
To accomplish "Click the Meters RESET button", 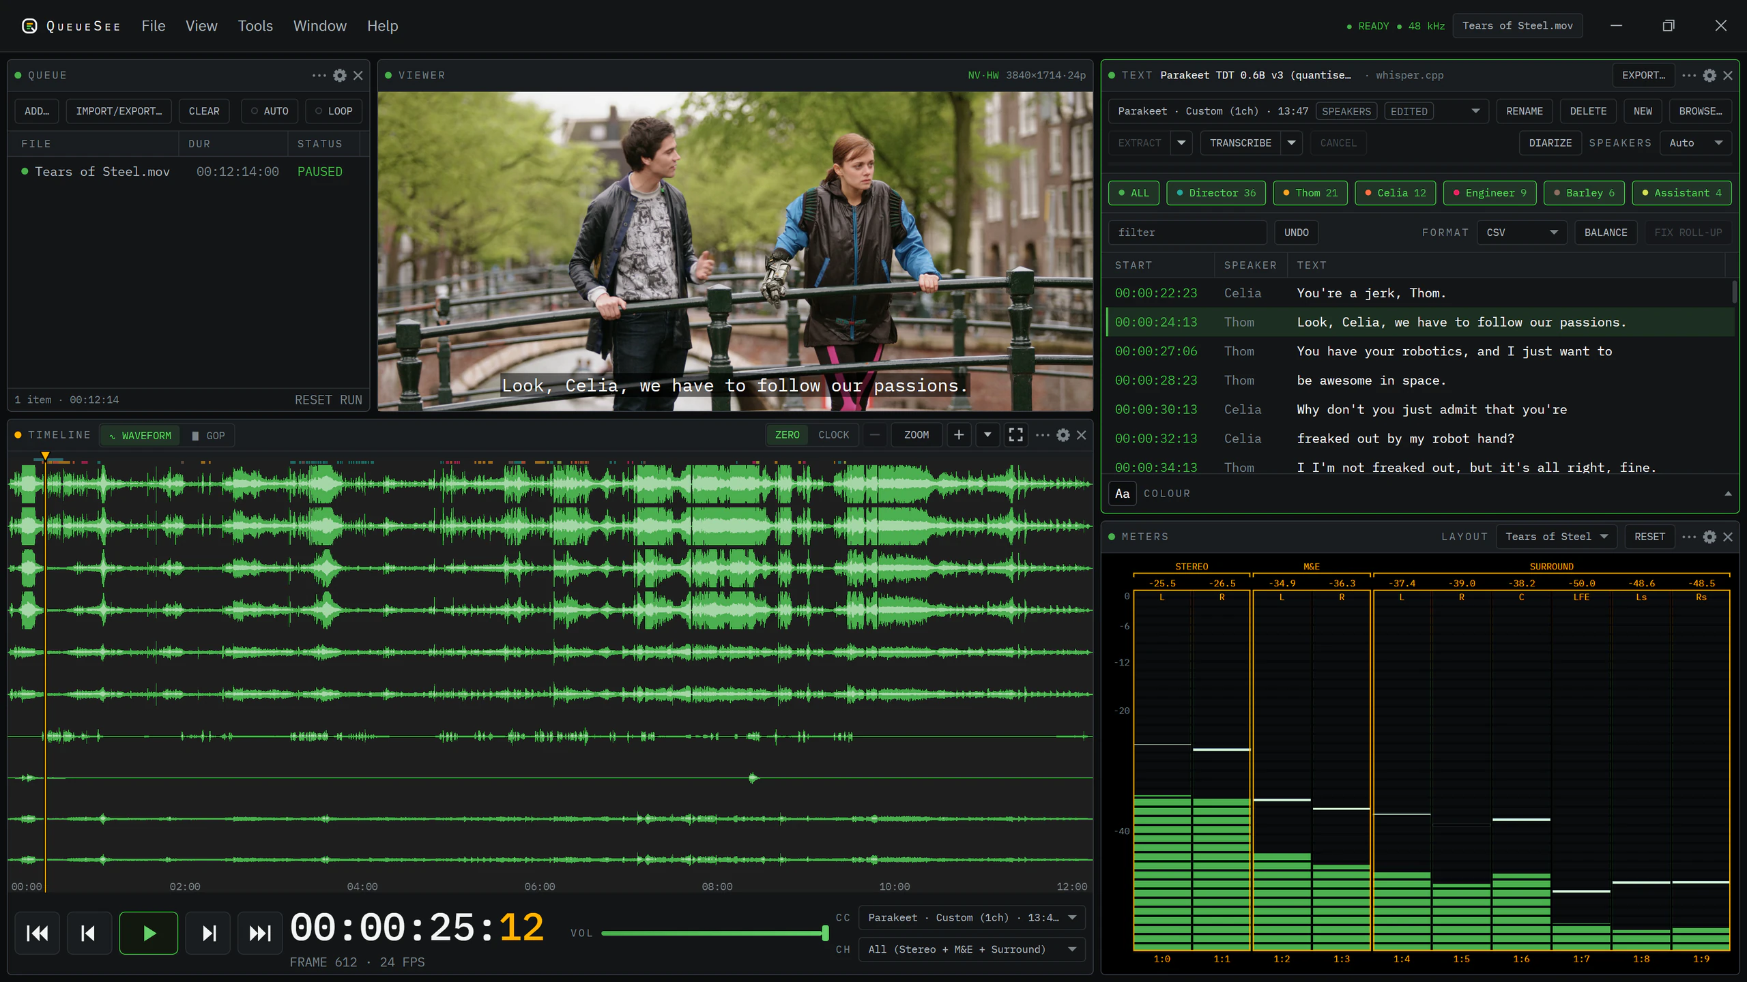I will (1649, 537).
